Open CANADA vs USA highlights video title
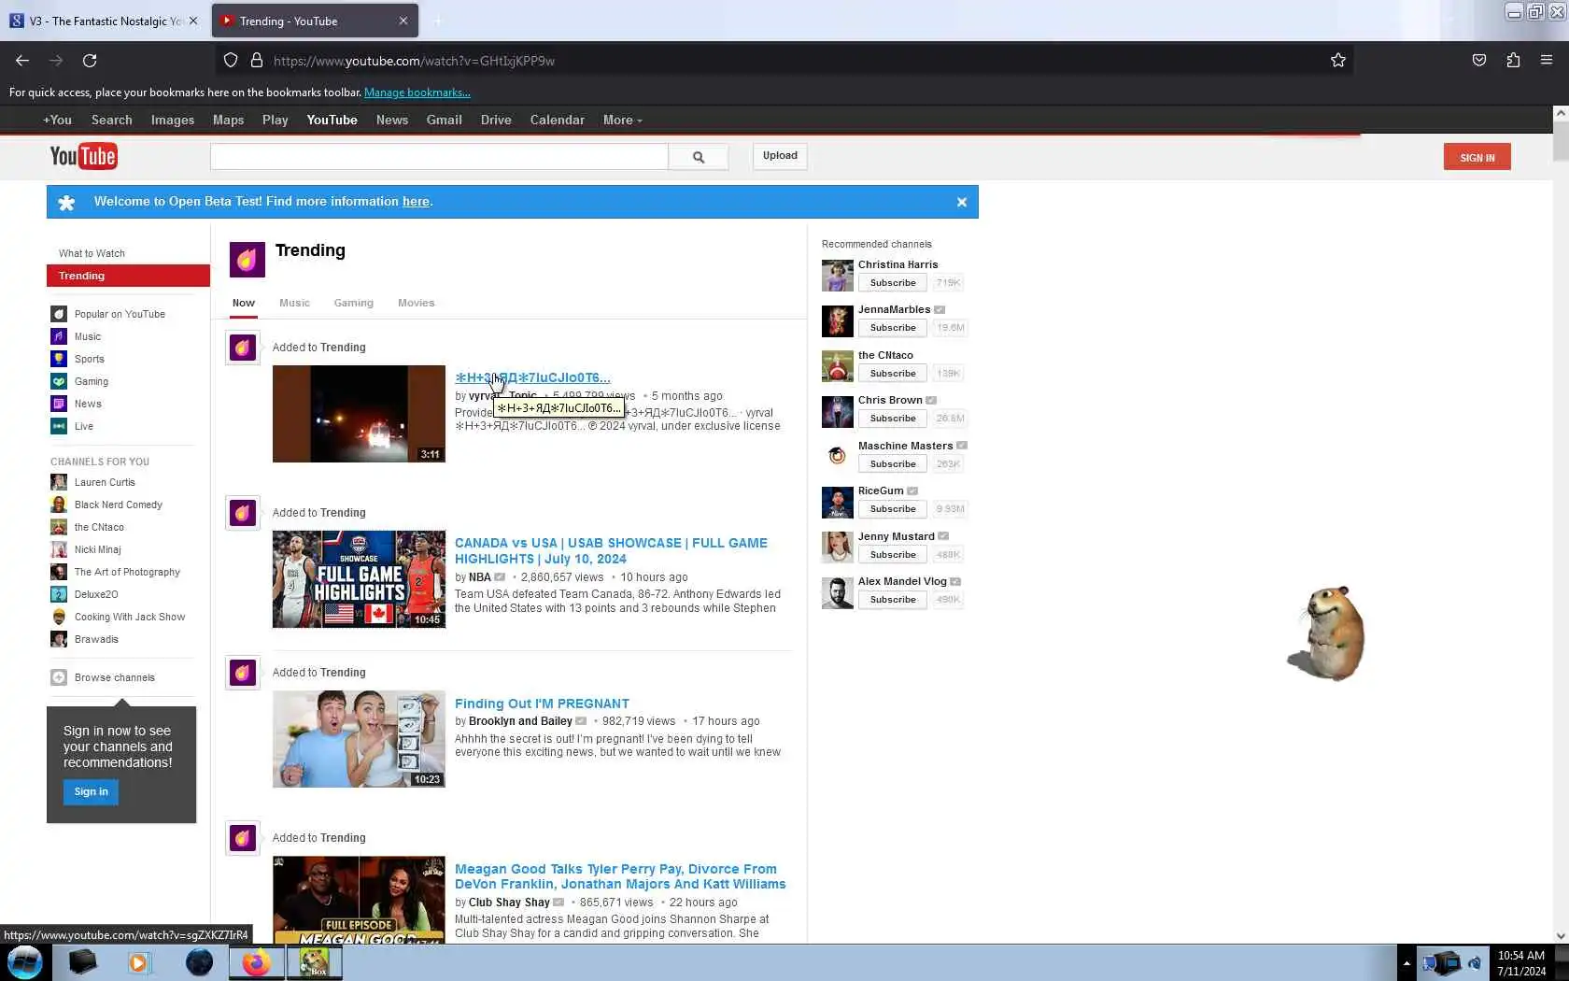This screenshot has width=1569, height=981. click(x=611, y=551)
